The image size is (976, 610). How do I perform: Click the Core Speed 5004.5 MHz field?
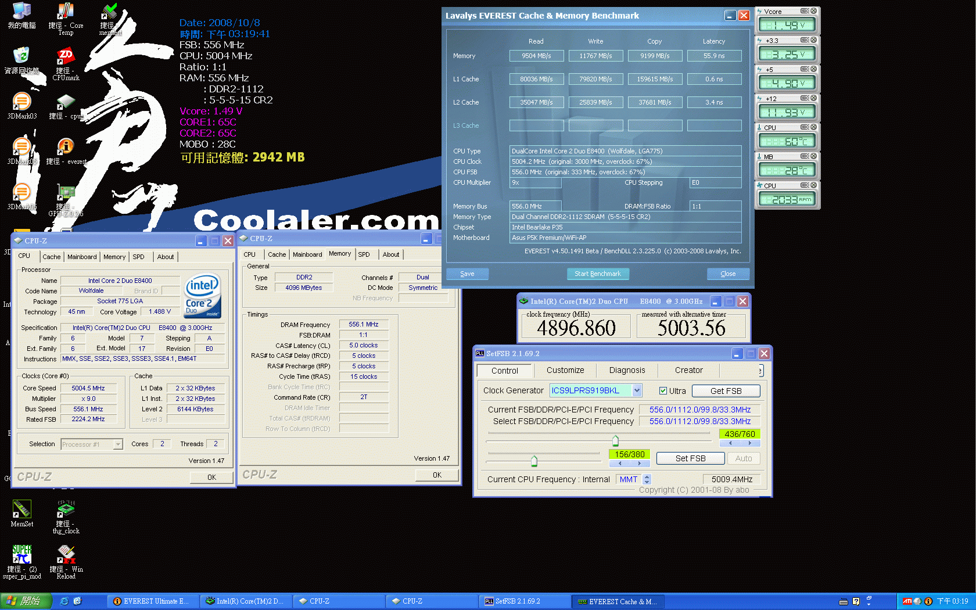coord(88,388)
